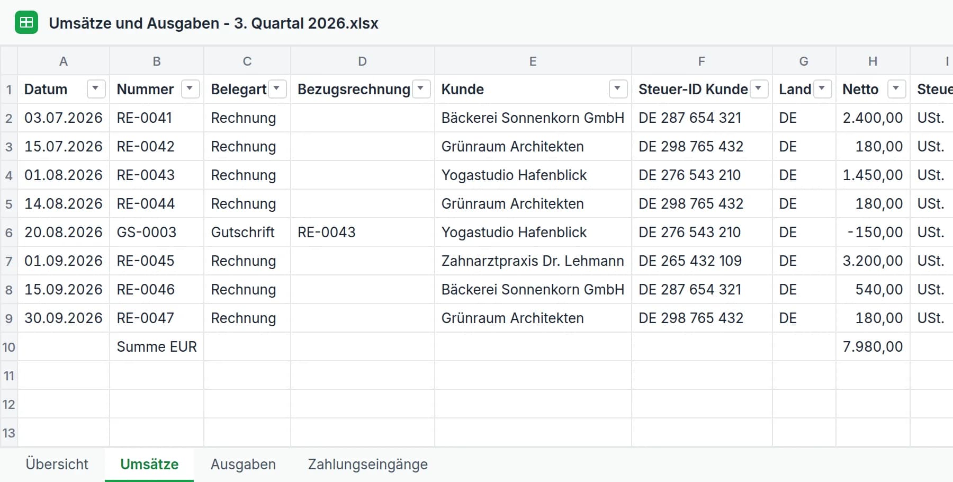Screen dimensions: 953x482
Task: Select the Netto value -150,00
Action: (873, 233)
